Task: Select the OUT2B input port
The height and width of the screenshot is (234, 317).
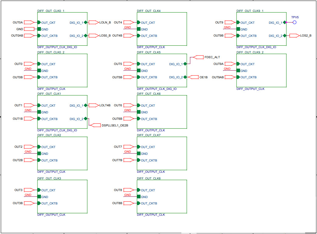Action: [29, 160]
